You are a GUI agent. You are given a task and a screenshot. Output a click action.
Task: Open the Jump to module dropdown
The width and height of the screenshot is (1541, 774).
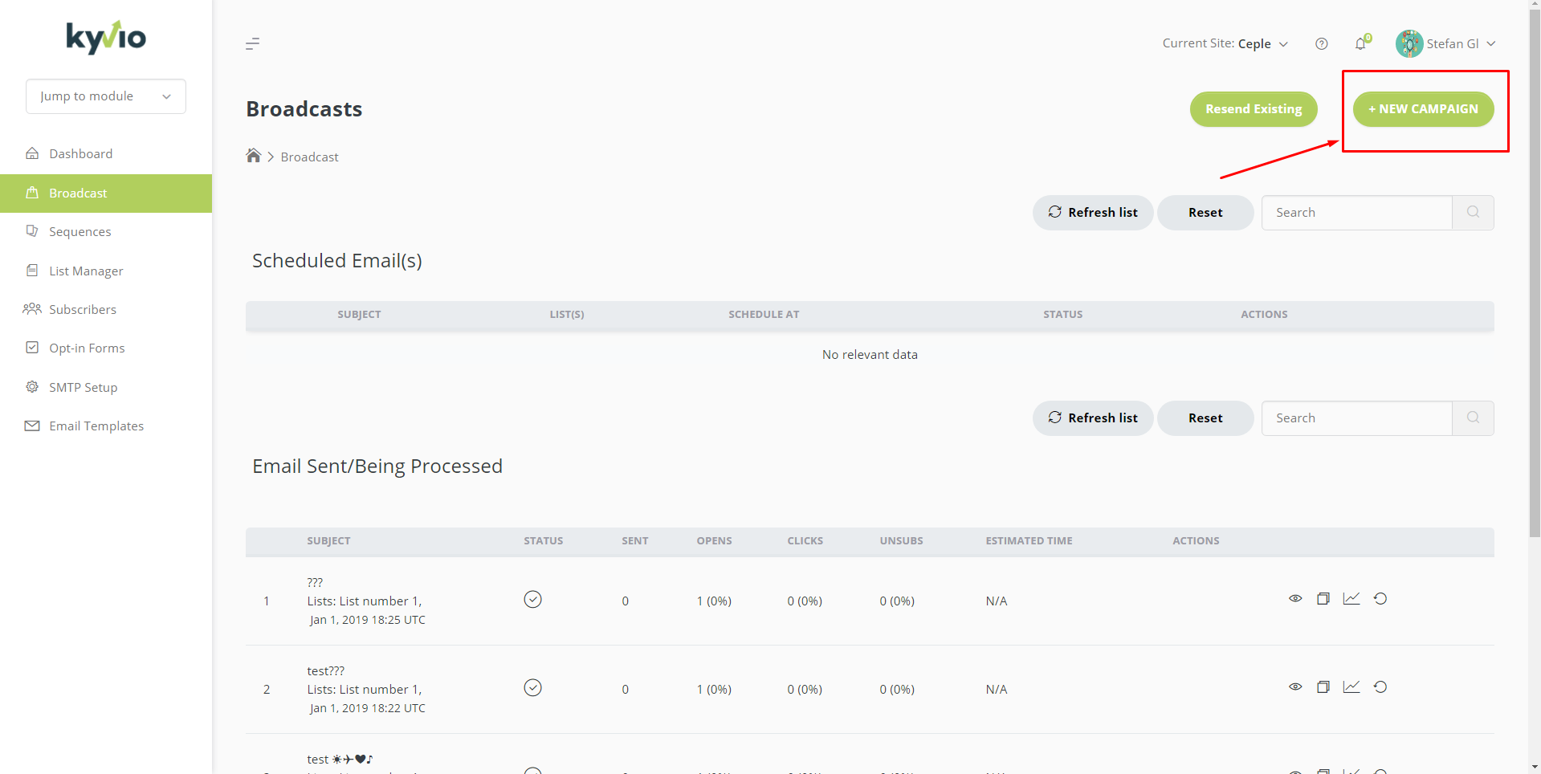(106, 96)
